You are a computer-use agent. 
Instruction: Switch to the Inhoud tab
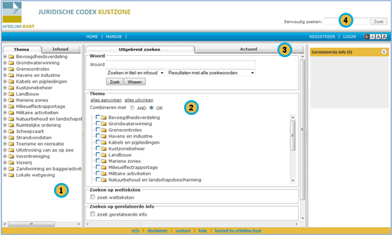tap(61, 49)
